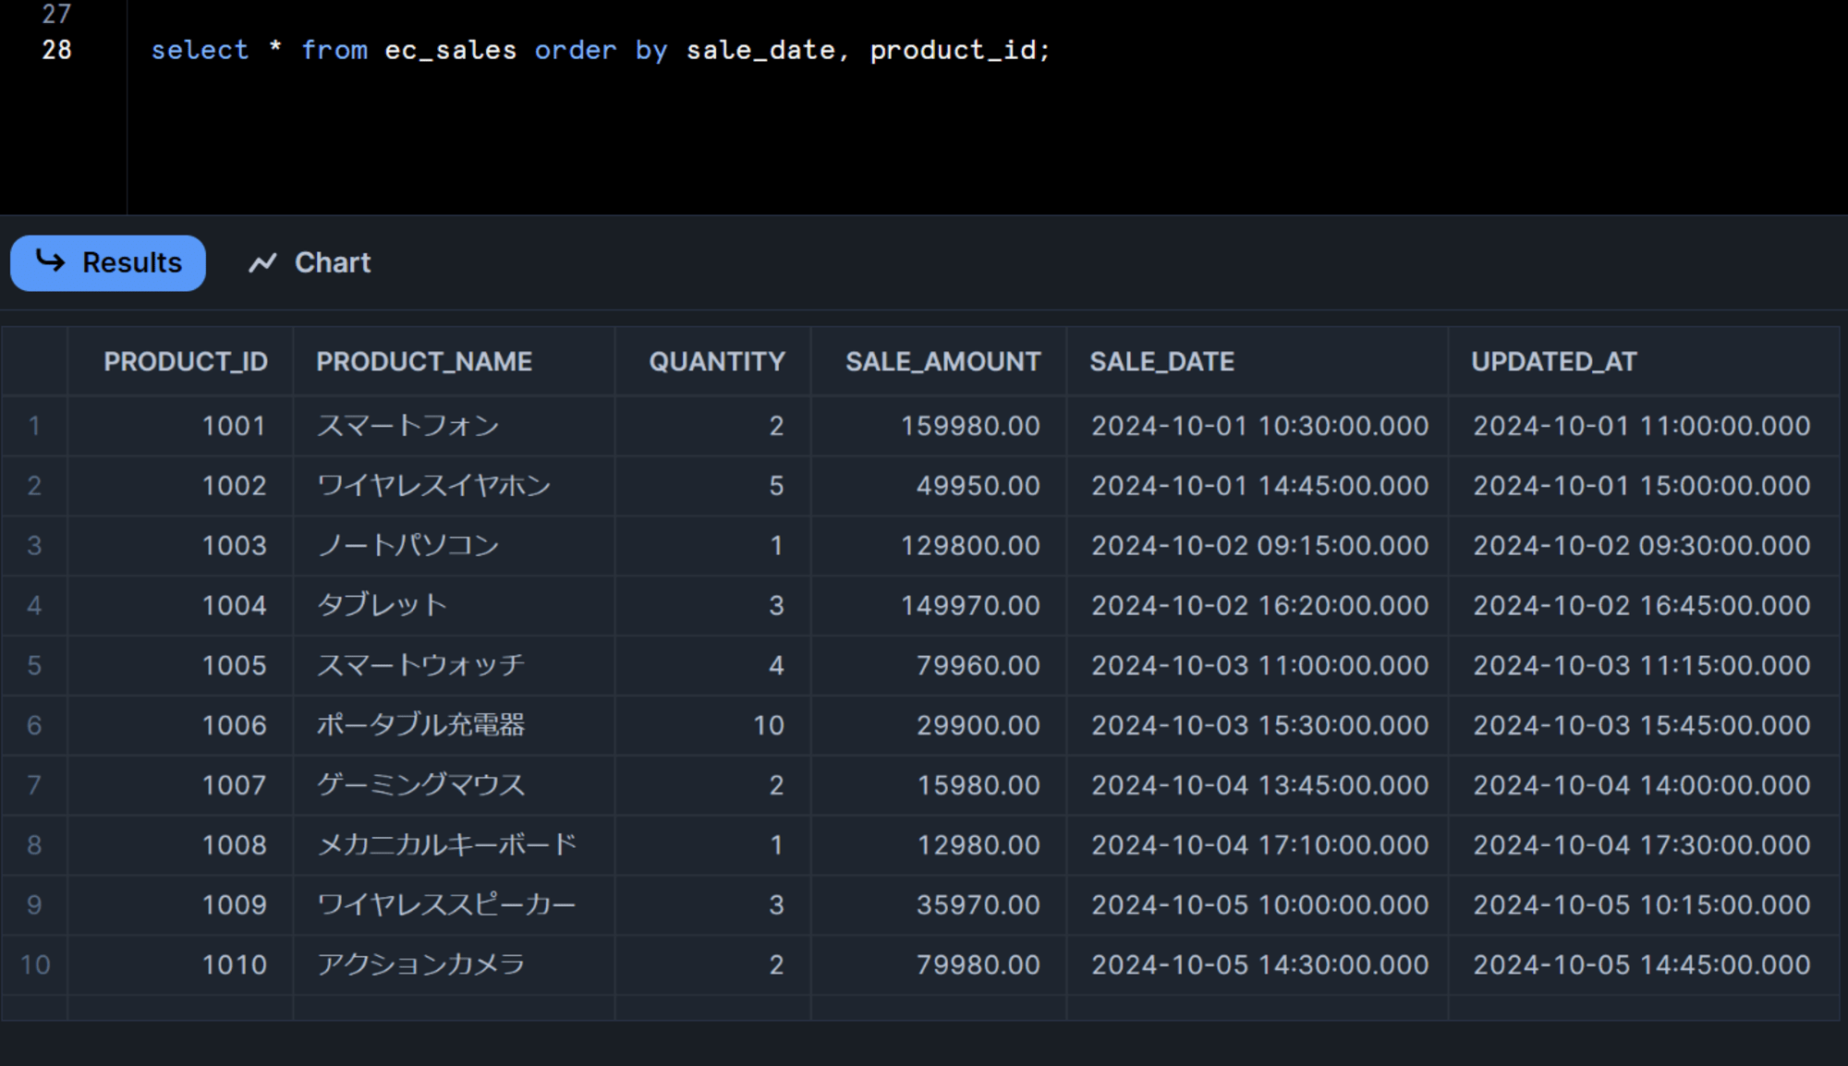Select row number 1 in results
The width and height of the screenshot is (1848, 1066).
(x=34, y=426)
